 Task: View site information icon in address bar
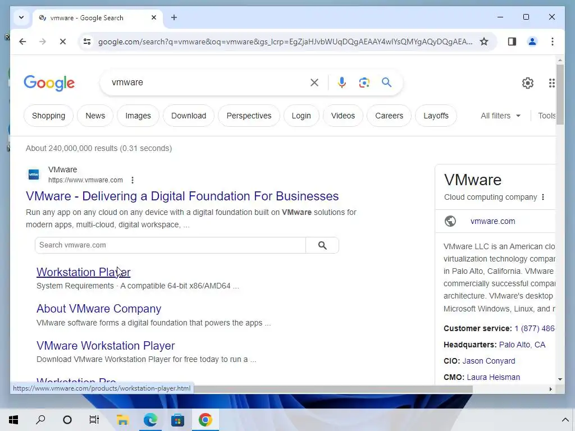click(87, 42)
